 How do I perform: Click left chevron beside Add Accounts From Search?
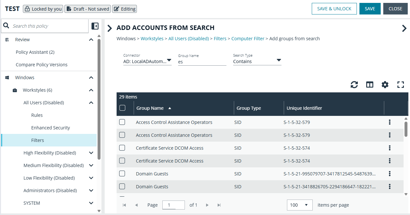(x=110, y=28)
